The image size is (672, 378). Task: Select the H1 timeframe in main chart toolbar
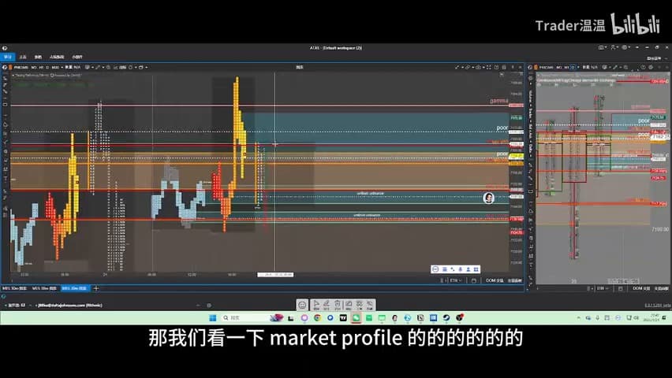pyautogui.click(x=41, y=67)
